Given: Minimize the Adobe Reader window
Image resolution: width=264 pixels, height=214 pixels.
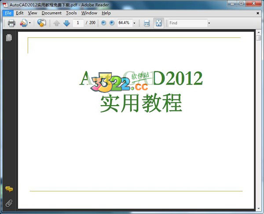Looking at the screenshot, I should pos(232,4).
